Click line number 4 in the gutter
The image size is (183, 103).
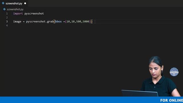(x=7, y=25)
